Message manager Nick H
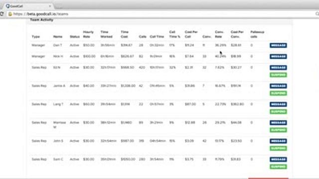Viewport: 319px width, 179px height. point(278,56)
